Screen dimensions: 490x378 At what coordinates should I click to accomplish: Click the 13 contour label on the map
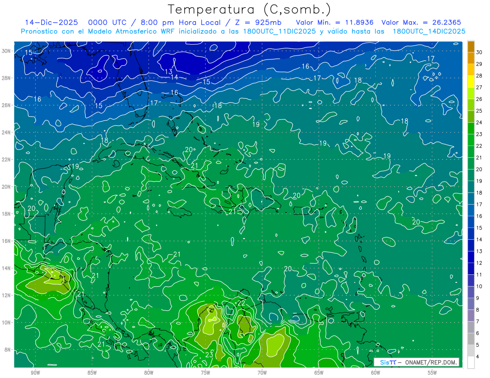point(169,72)
